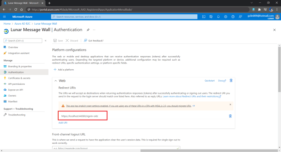
Task: Open the browser tab search chevron
Action: [251, 3]
